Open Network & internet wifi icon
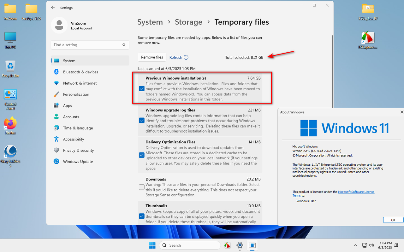 click(x=56, y=83)
